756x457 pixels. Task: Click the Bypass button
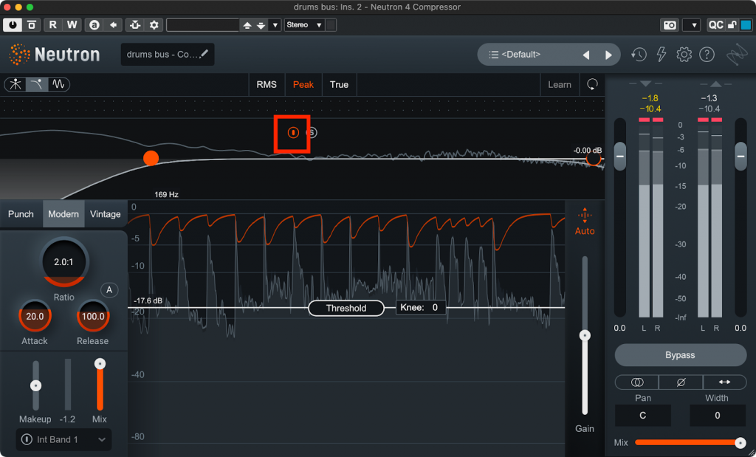pyautogui.click(x=680, y=355)
